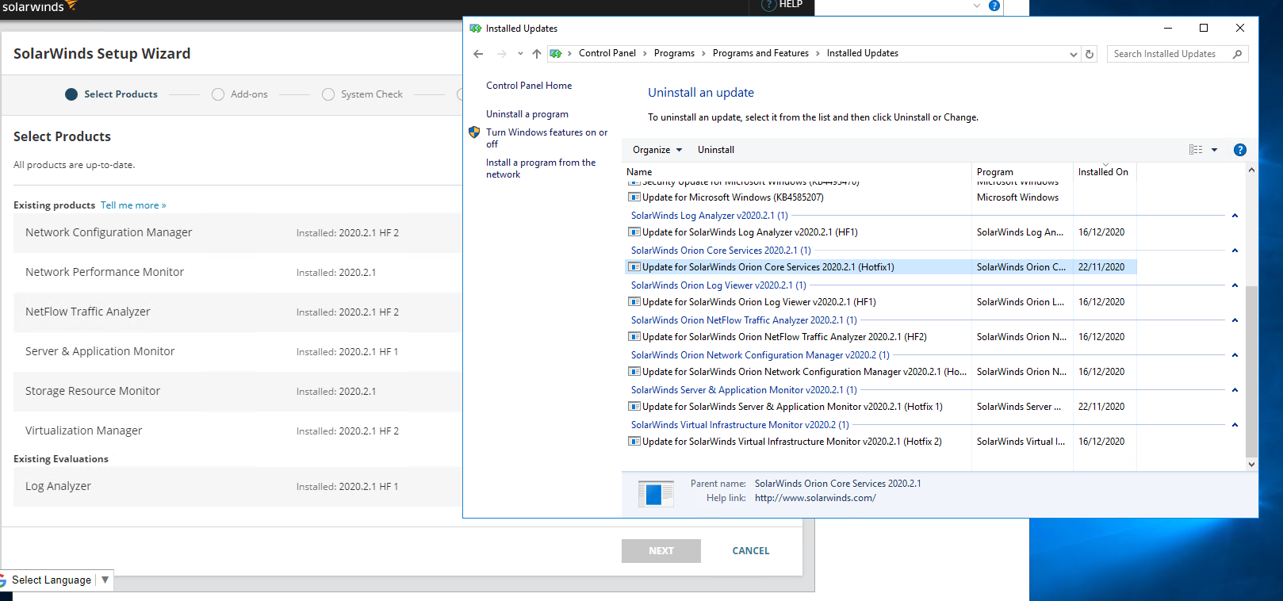Screen dimensions: 1283x601
Task: Sort by the Installed On column header
Action: (x=1105, y=172)
